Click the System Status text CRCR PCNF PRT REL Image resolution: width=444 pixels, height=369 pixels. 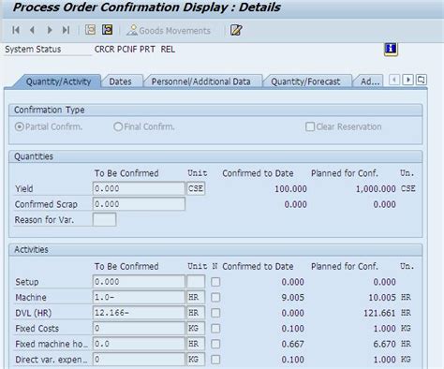[135, 50]
